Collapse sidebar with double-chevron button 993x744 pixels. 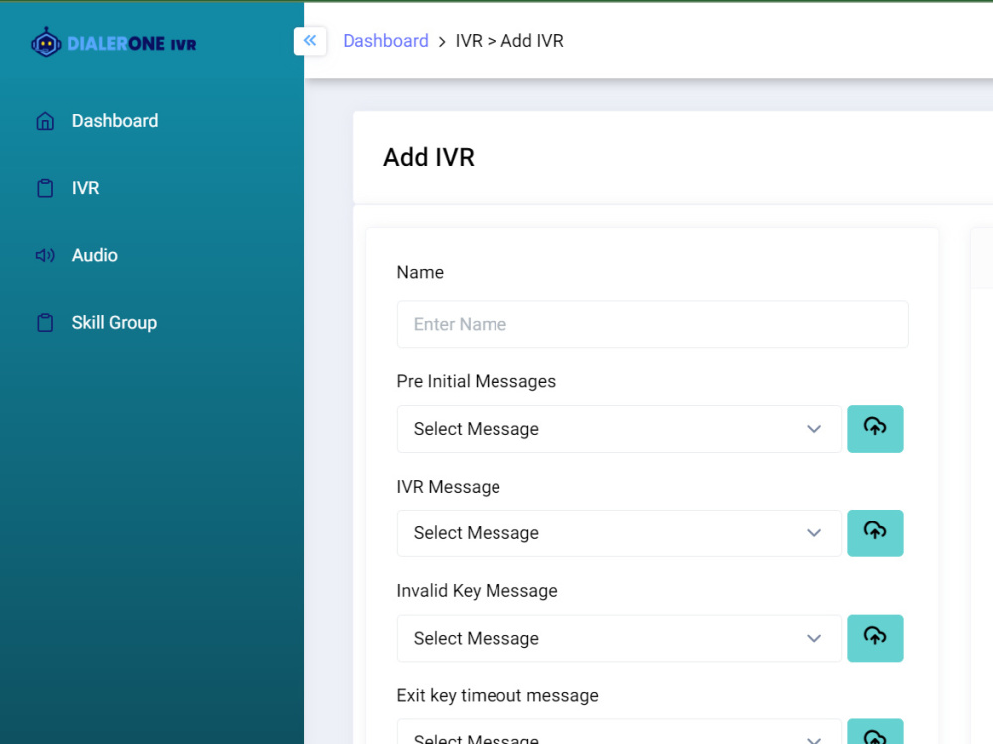click(x=310, y=41)
